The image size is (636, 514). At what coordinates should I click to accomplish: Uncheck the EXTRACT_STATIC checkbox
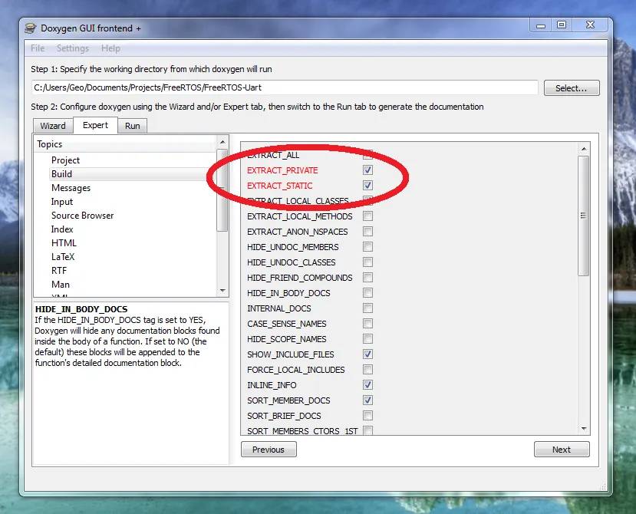coord(368,186)
